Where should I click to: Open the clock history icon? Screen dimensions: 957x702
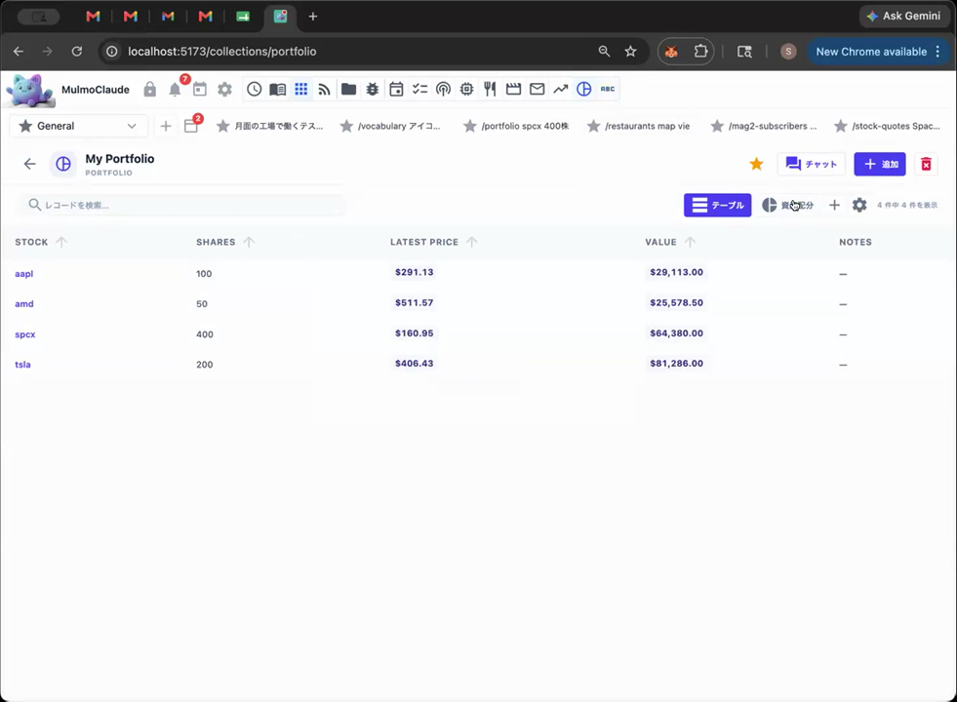point(254,89)
